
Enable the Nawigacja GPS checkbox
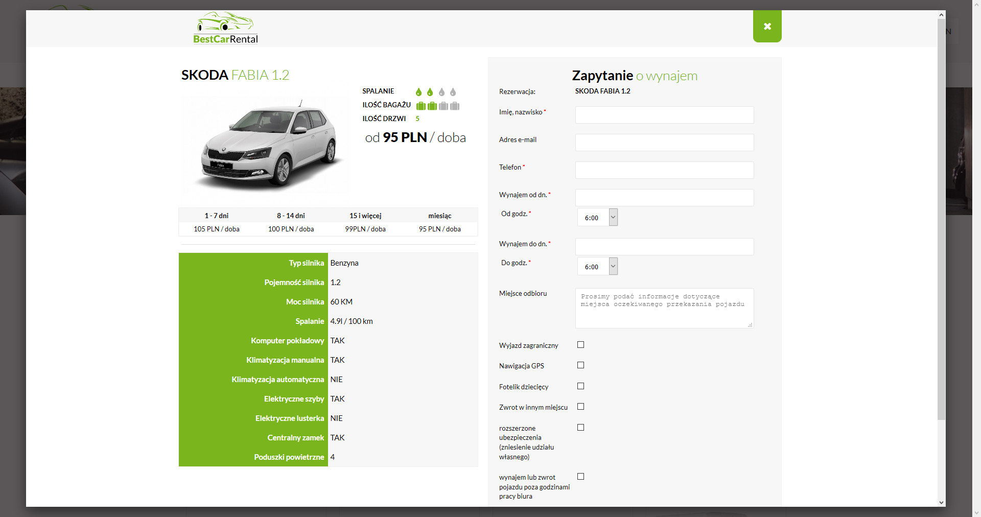point(580,365)
